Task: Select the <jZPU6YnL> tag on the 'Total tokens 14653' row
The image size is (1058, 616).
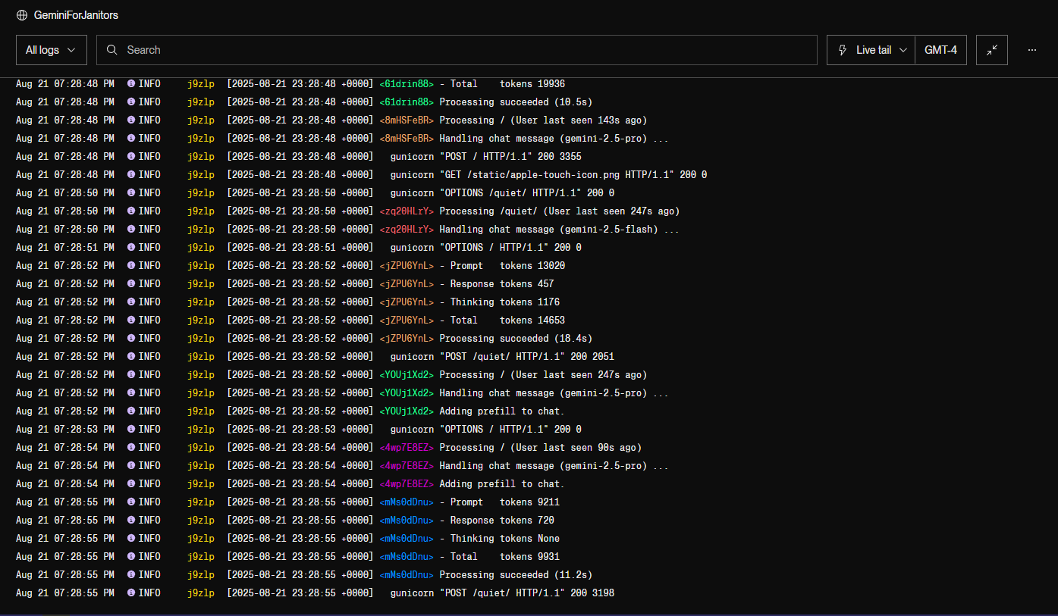Action: pyautogui.click(x=407, y=321)
